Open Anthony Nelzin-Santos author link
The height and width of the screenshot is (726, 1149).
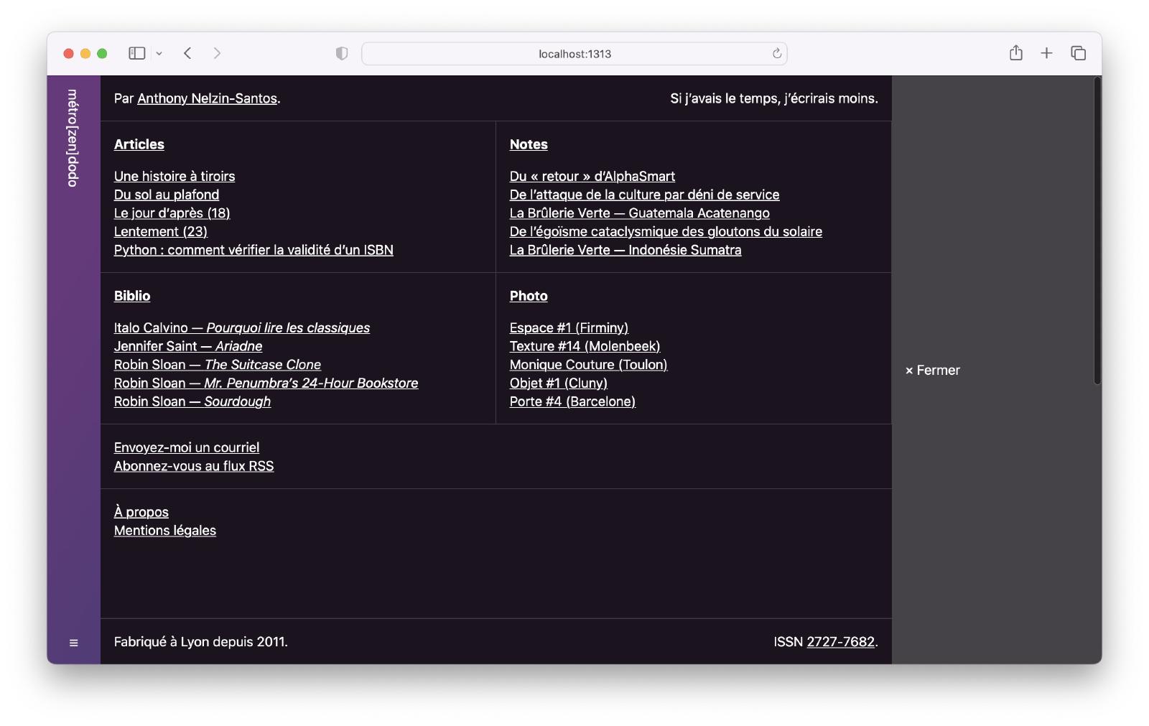coord(207,98)
